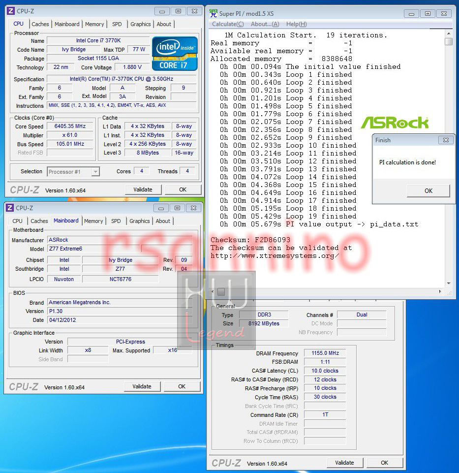Show the About tab in the top CPU-Z window
This screenshot has height=473, width=459.
click(164, 24)
